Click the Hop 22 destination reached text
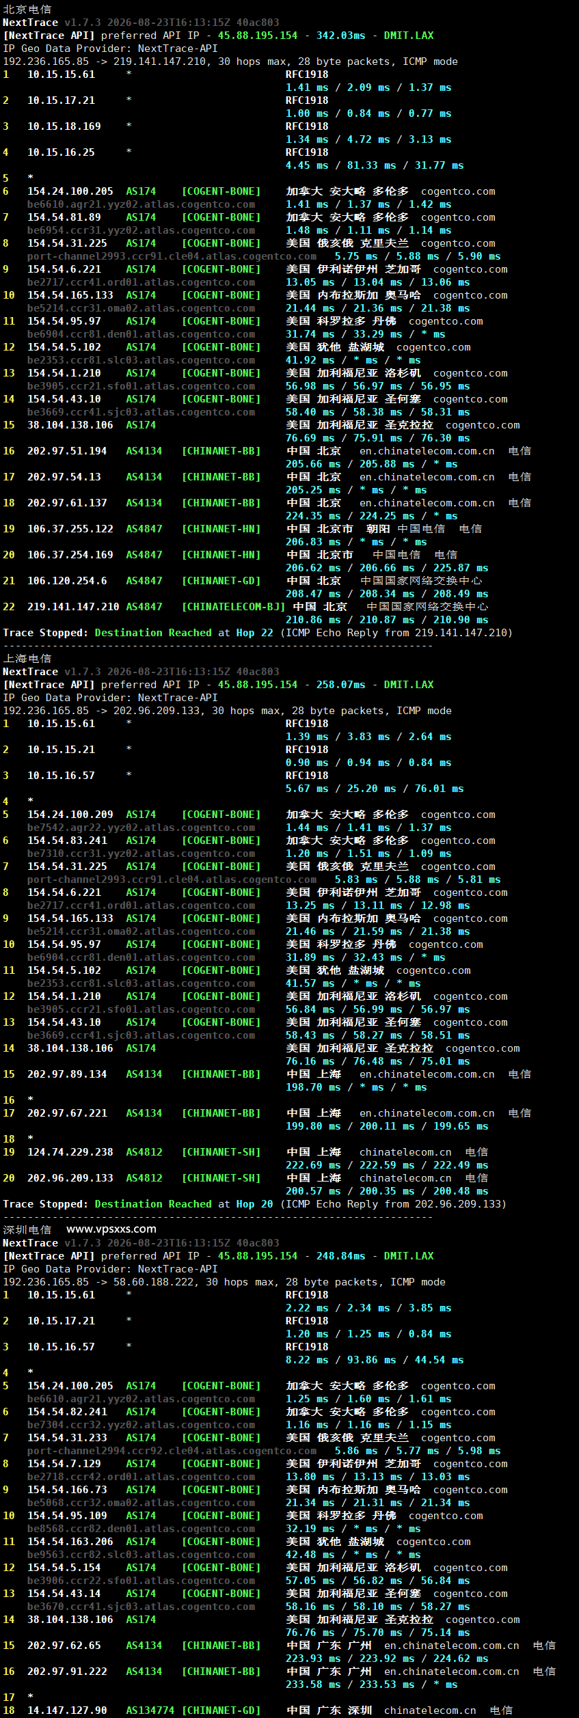This screenshot has width=579, height=1718. 254,633
